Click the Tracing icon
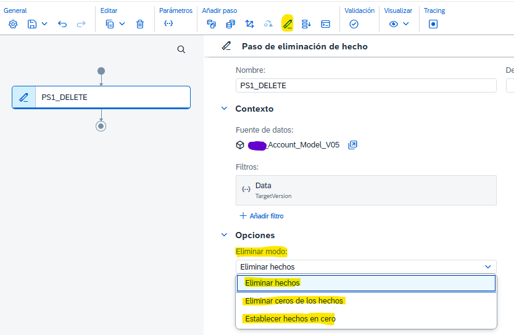Screen dimensions: 514x335 pos(433,24)
